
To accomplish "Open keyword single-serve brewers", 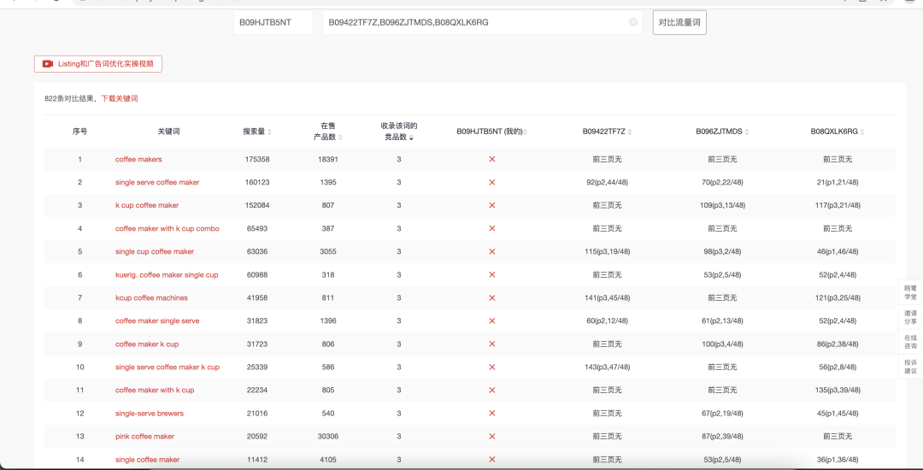I will [150, 414].
